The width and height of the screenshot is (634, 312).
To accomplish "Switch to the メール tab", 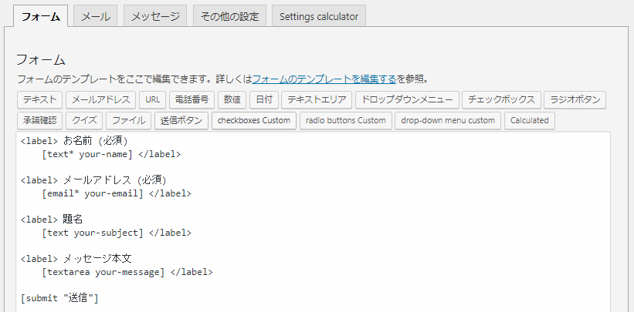I will tap(96, 16).
